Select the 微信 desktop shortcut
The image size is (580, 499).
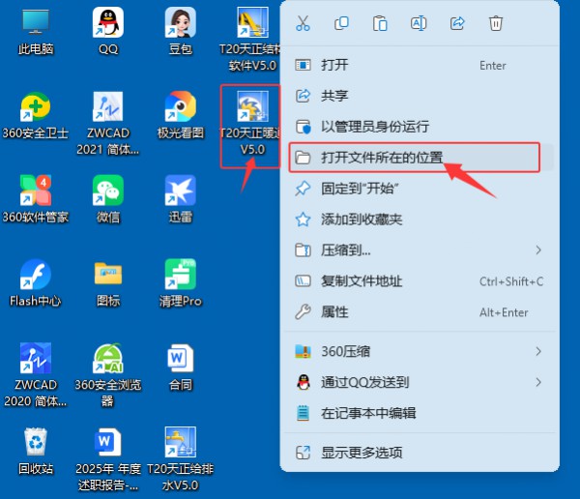108,200
